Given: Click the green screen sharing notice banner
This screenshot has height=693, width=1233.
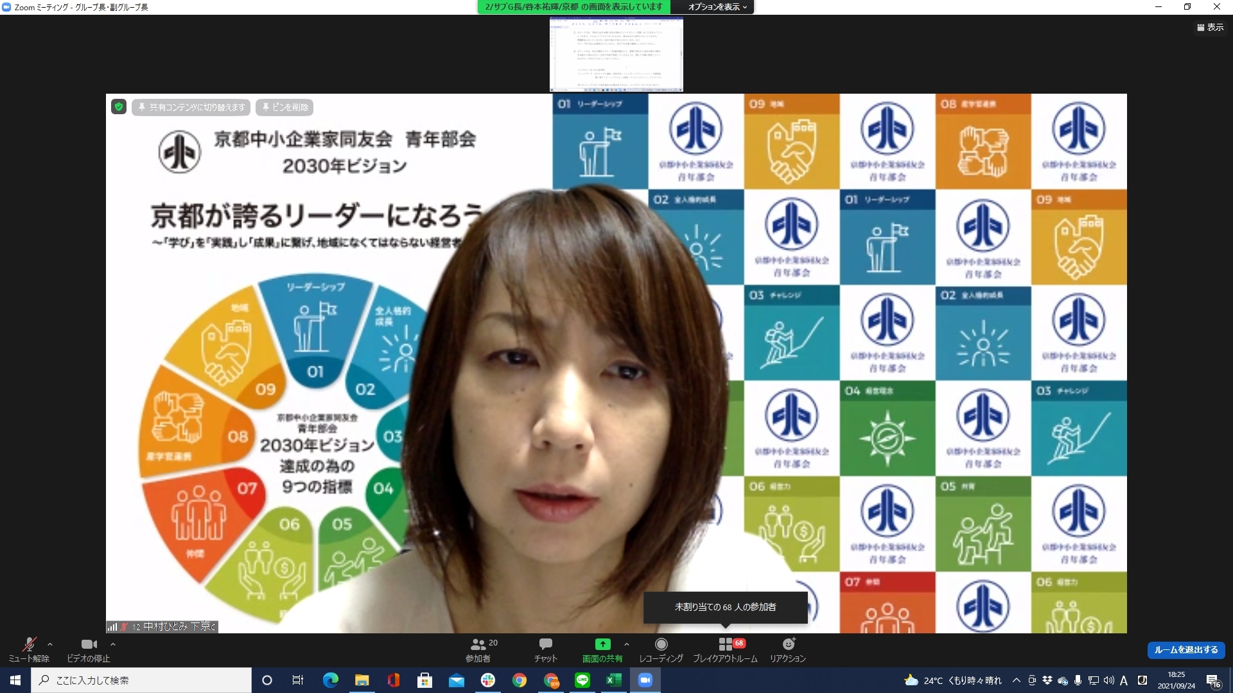Looking at the screenshot, I should click(573, 7).
